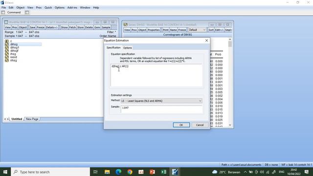Click Delete in workfile toolbar

(x=89, y=27)
